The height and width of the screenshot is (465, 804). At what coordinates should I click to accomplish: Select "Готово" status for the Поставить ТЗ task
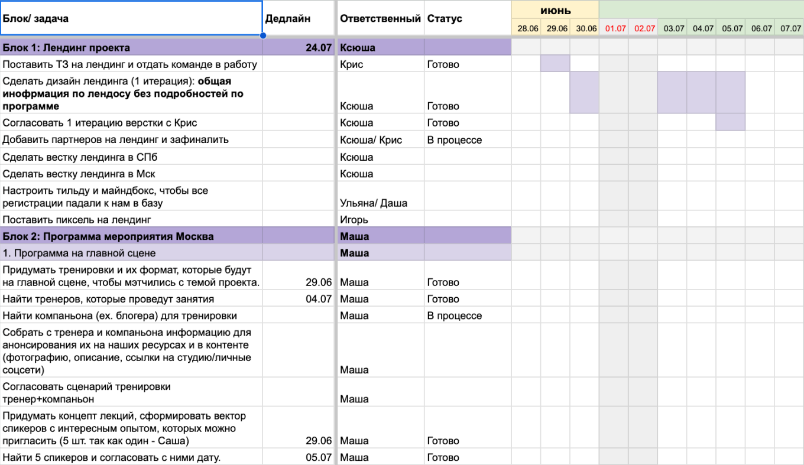468,64
